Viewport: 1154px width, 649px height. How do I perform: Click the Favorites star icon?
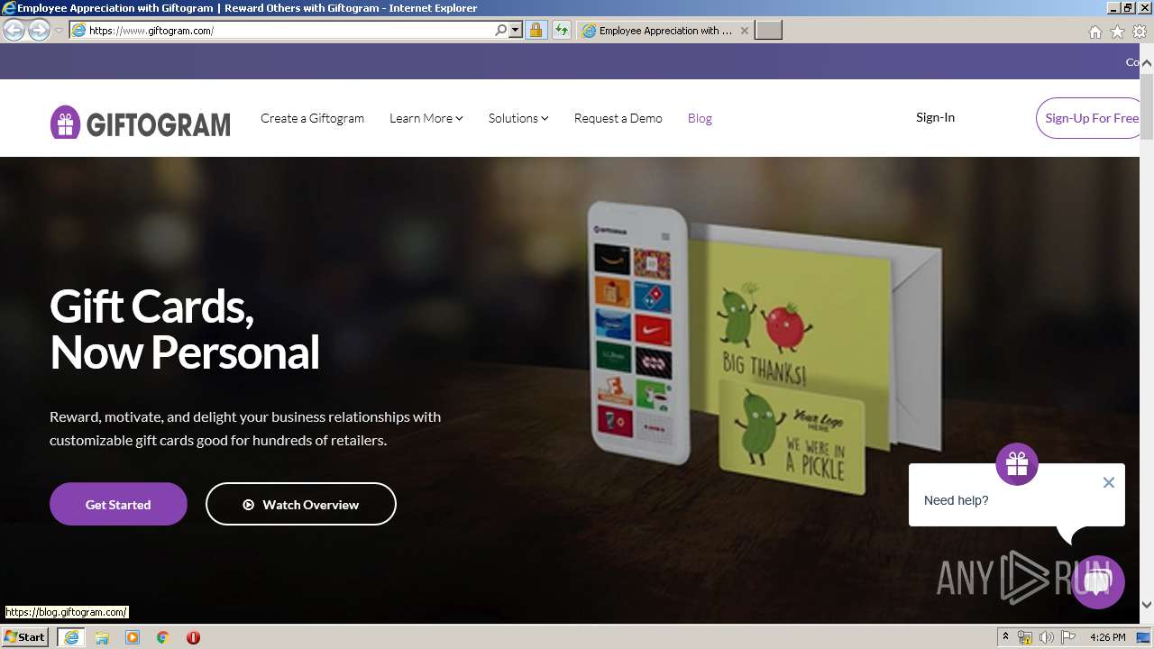click(x=1117, y=32)
